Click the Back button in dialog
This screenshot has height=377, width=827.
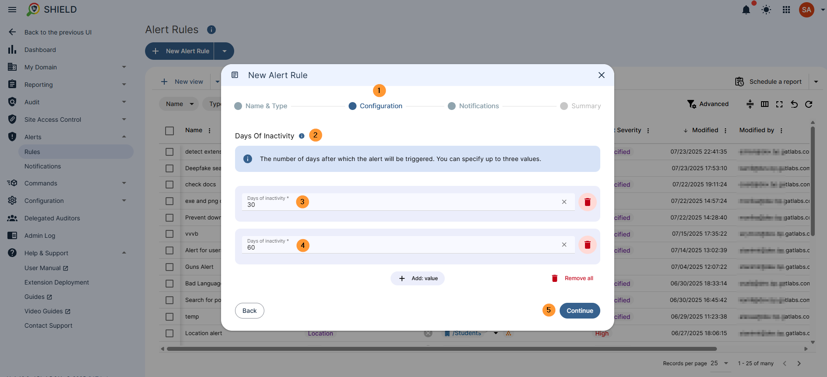click(249, 311)
